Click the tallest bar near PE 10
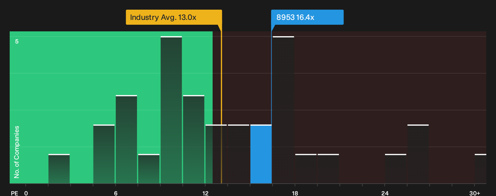This screenshot has height=196, width=496. click(x=171, y=110)
